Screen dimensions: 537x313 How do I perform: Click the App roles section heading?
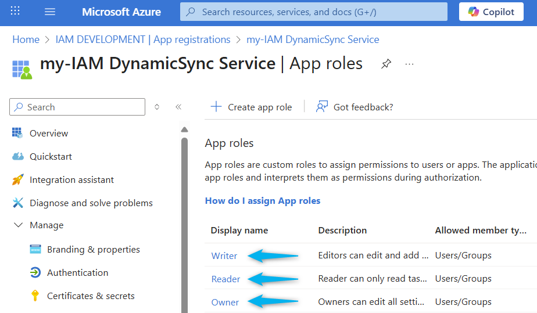click(229, 143)
